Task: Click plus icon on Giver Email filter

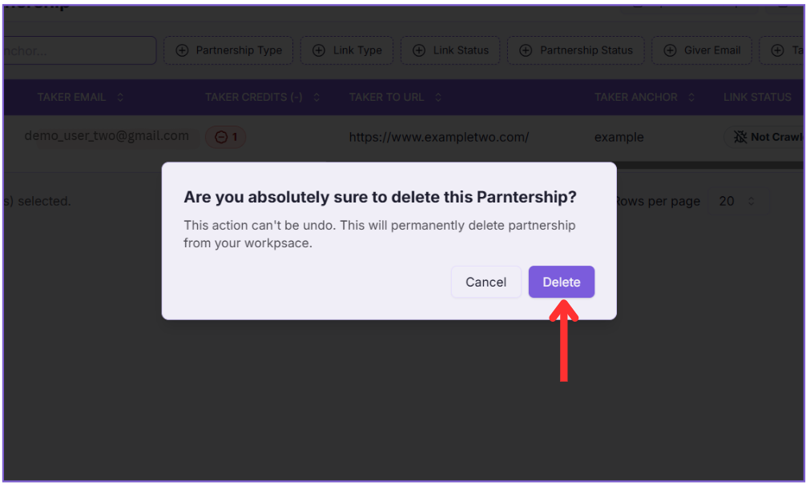Action: (x=669, y=50)
